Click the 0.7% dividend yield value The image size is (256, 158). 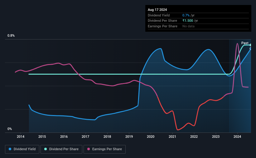(186, 15)
